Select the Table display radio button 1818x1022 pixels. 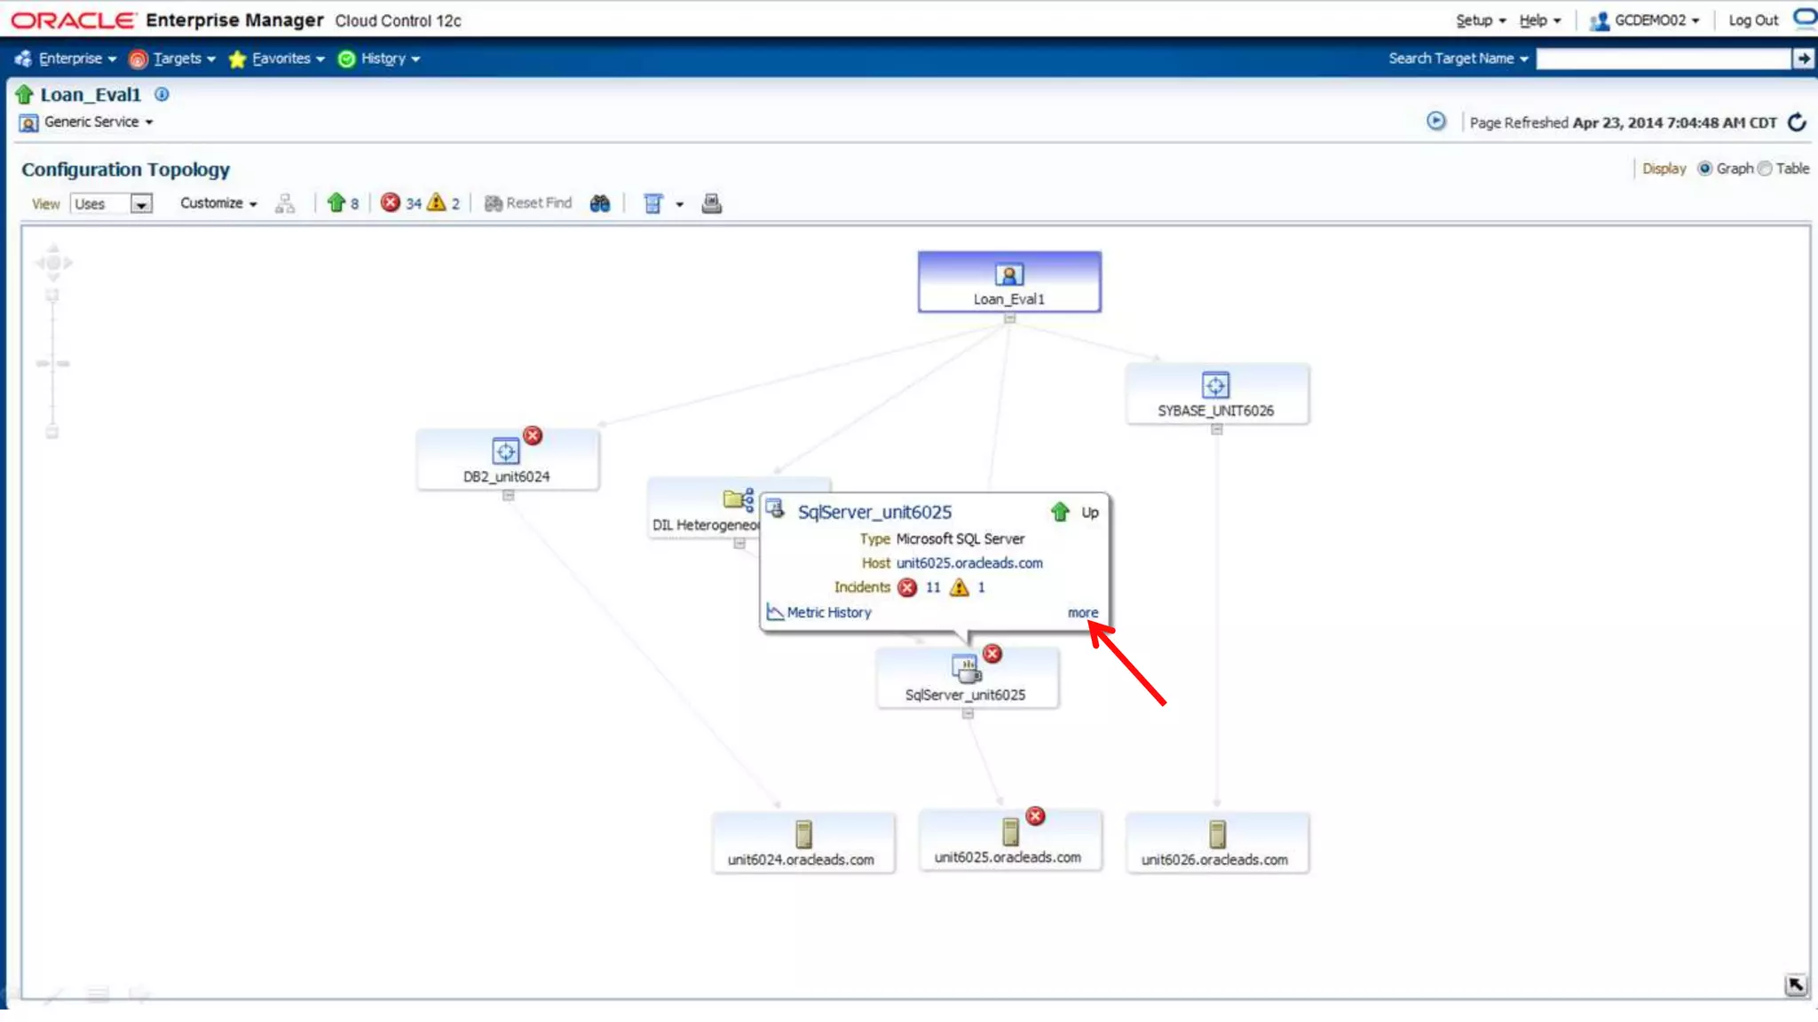click(x=1765, y=169)
